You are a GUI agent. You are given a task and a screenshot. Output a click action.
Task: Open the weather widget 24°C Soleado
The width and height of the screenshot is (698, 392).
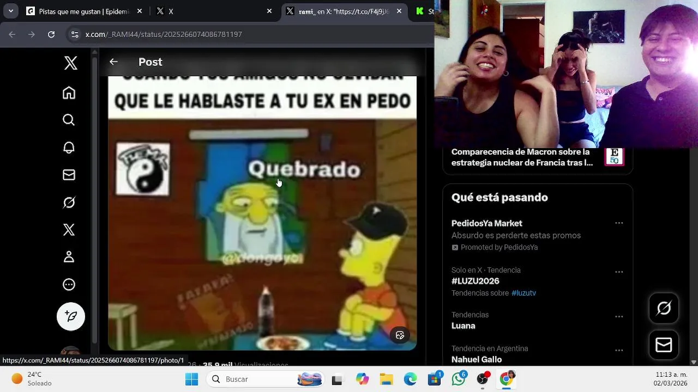point(32,379)
